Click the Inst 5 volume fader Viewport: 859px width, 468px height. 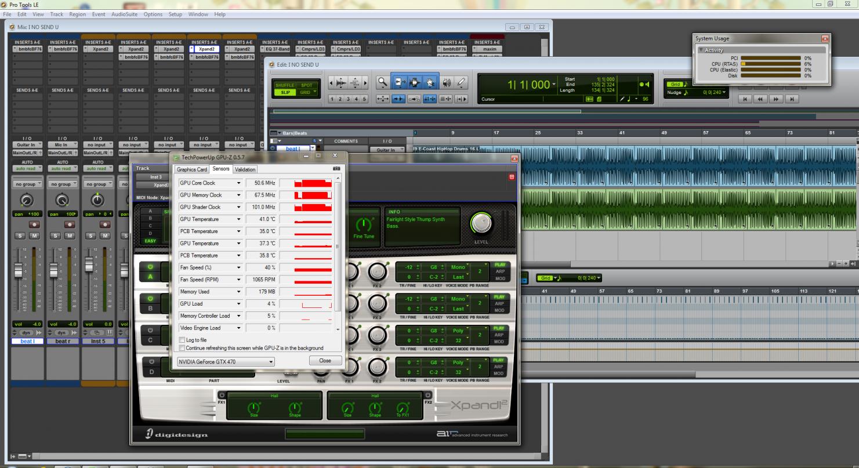[x=88, y=264]
